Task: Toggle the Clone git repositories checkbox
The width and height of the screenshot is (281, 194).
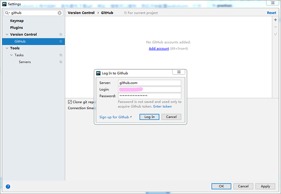Action: [70, 102]
